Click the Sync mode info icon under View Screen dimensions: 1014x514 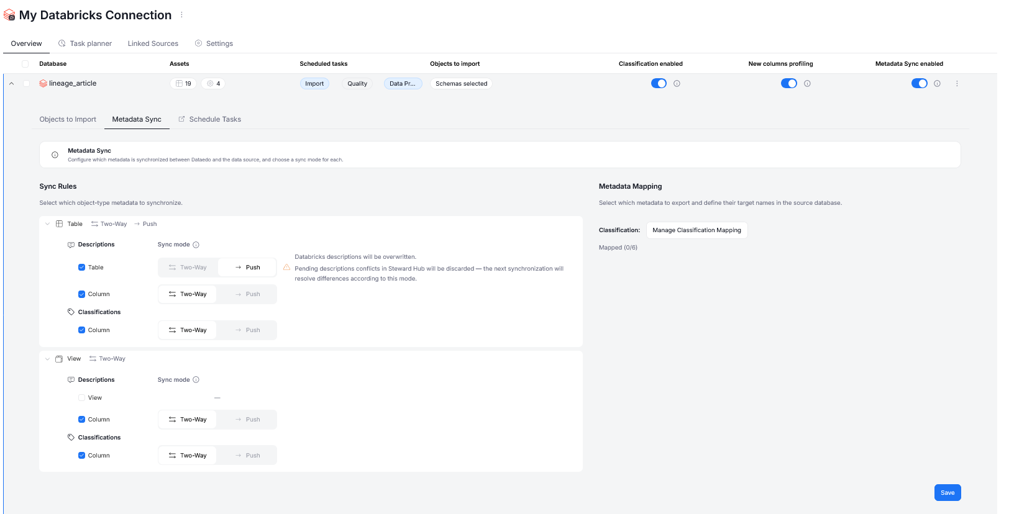tap(196, 380)
